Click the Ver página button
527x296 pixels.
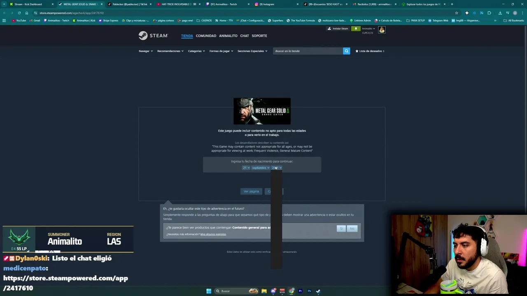(x=251, y=191)
